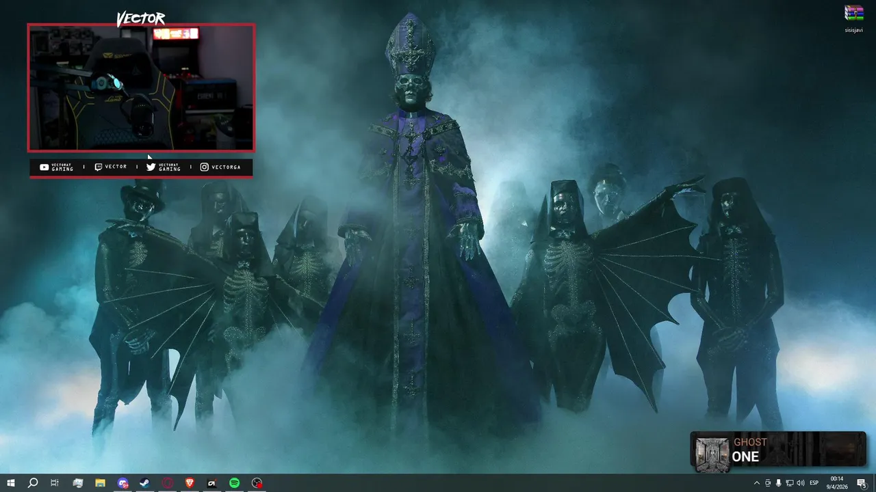Open the Windows Start menu

[x=11, y=483]
